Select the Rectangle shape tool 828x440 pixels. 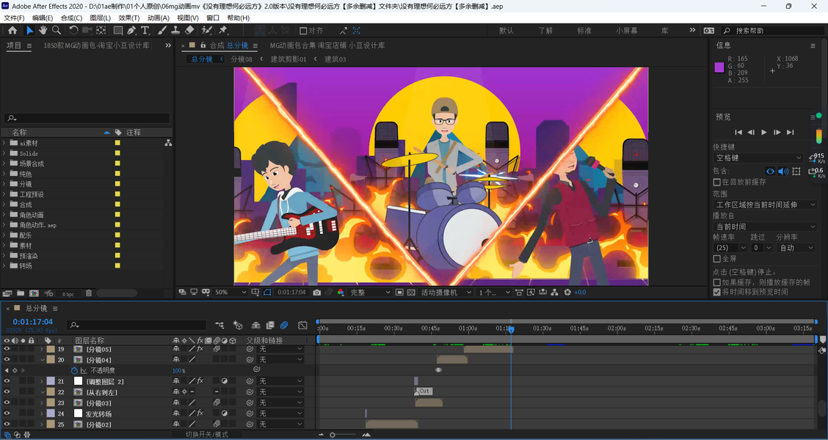coord(118,31)
